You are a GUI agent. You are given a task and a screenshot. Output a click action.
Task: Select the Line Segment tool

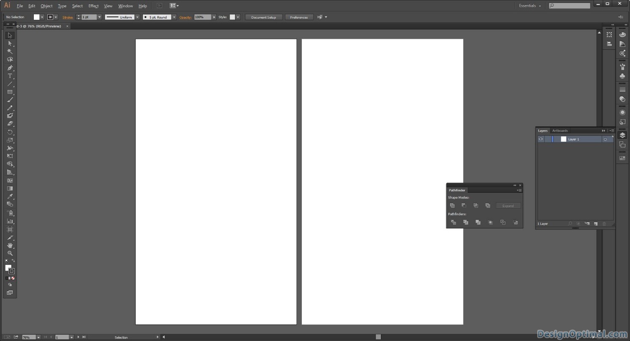(10, 84)
